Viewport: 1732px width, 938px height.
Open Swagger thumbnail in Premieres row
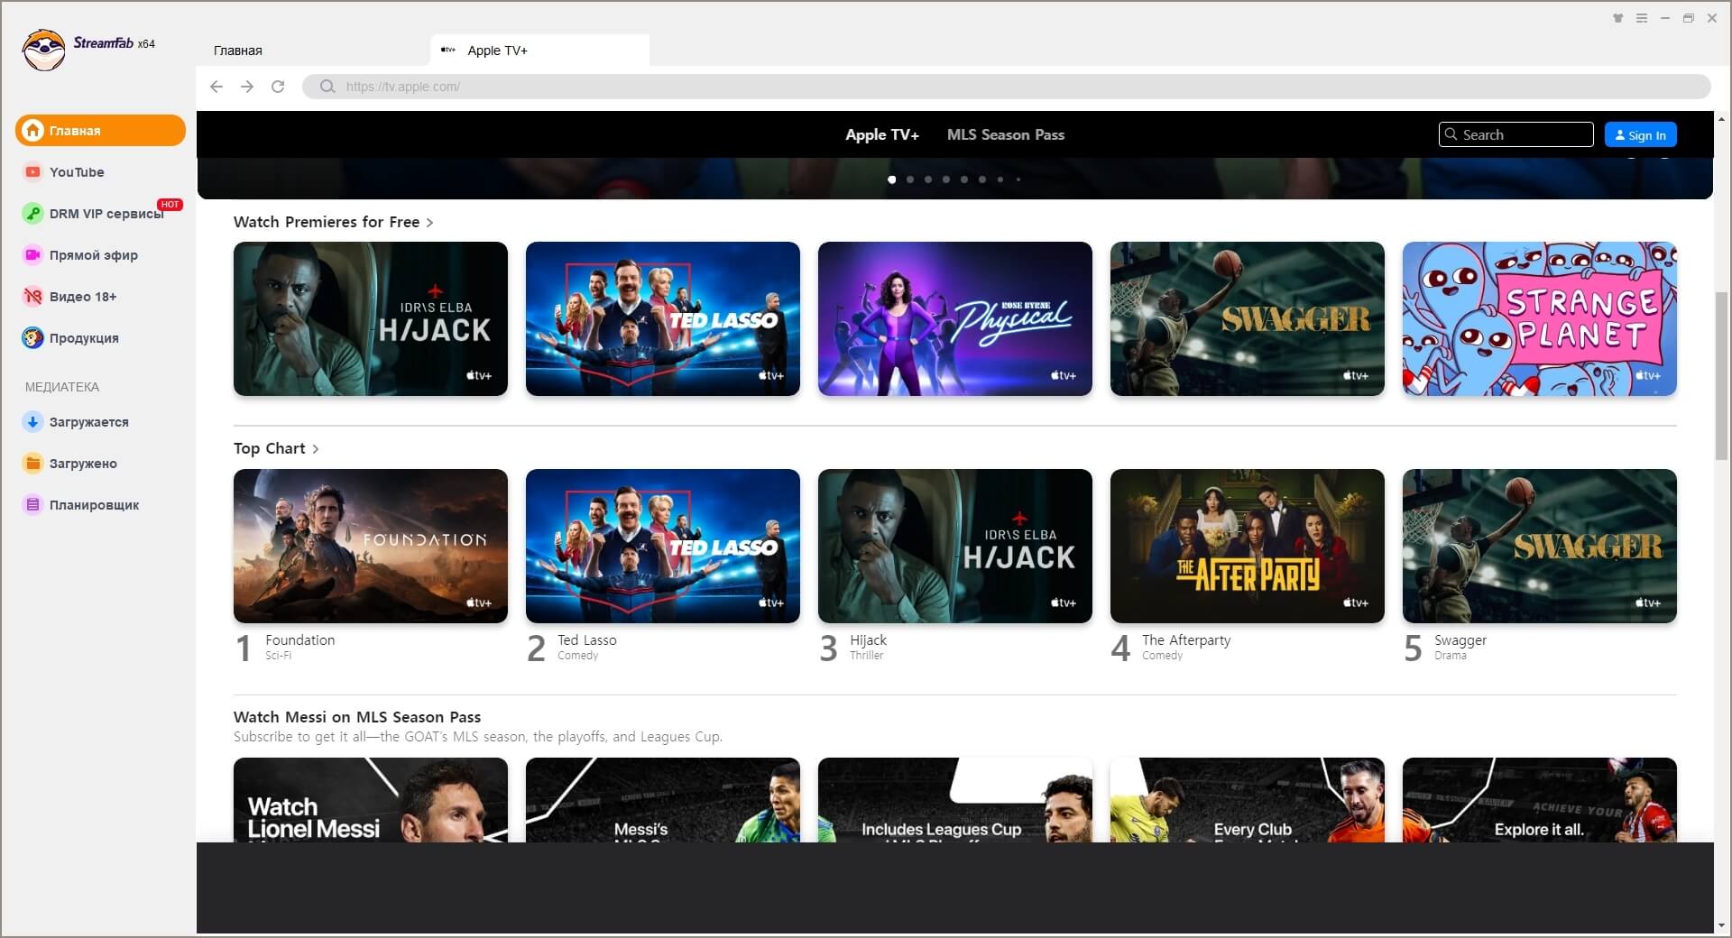(1248, 318)
